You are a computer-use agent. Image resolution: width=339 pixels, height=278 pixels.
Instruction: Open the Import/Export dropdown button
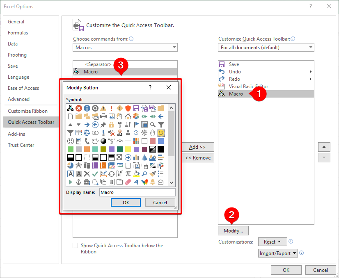[278, 253]
